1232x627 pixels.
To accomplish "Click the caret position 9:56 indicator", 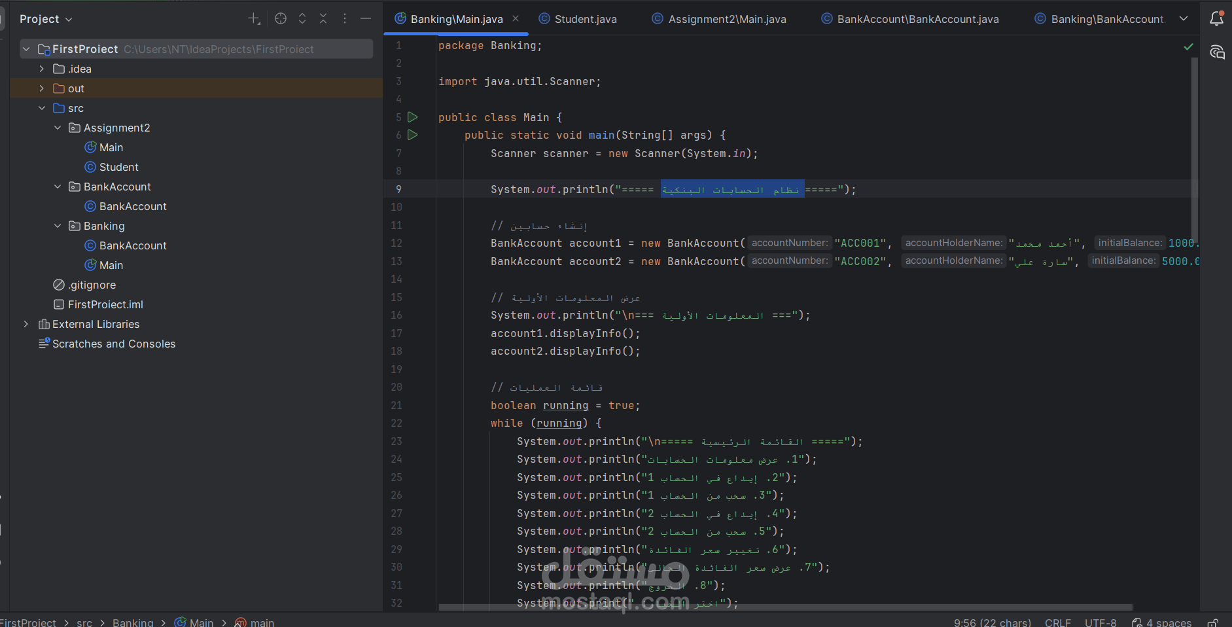I will click(992, 622).
